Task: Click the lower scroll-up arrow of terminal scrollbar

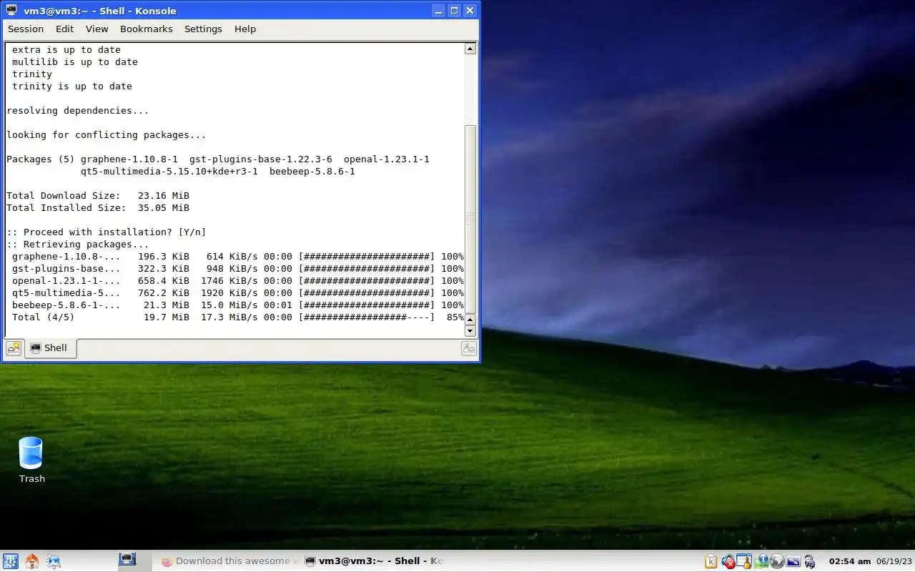Action: (x=470, y=320)
